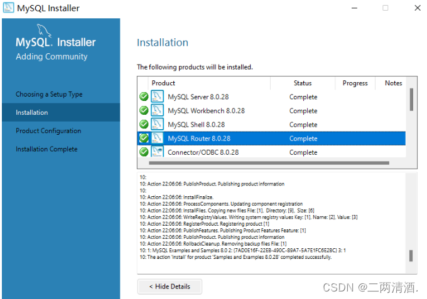Screen dimensions: 427x299
Task: Go to Product Configuration step
Action: pyautogui.click(x=48, y=131)
